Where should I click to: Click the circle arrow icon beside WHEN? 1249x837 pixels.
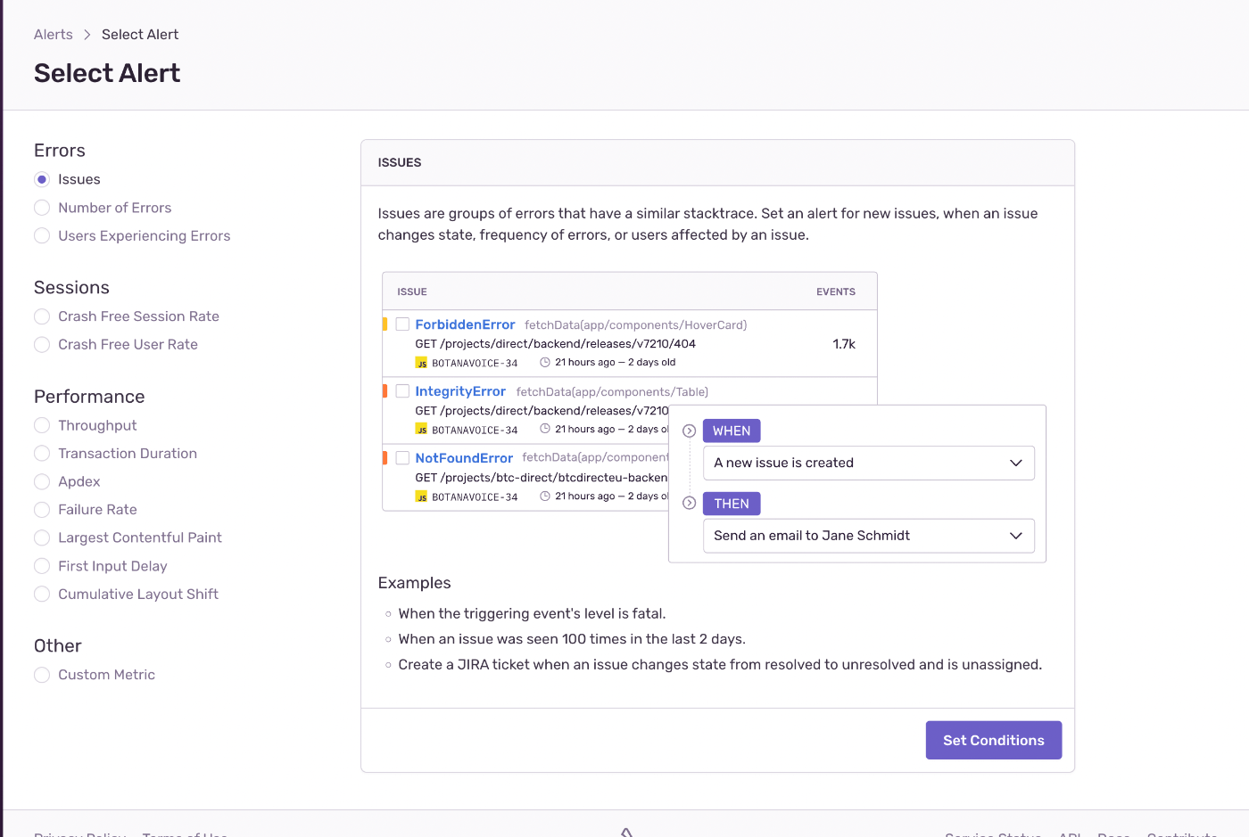[x=689, y=431]
